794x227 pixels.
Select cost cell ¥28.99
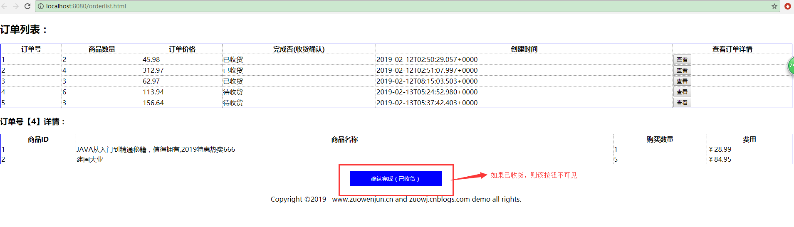coord(720,149)
